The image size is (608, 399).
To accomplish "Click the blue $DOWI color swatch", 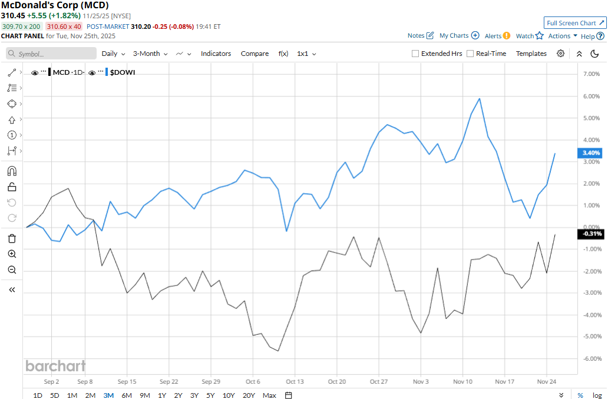I will click(107, 72).
